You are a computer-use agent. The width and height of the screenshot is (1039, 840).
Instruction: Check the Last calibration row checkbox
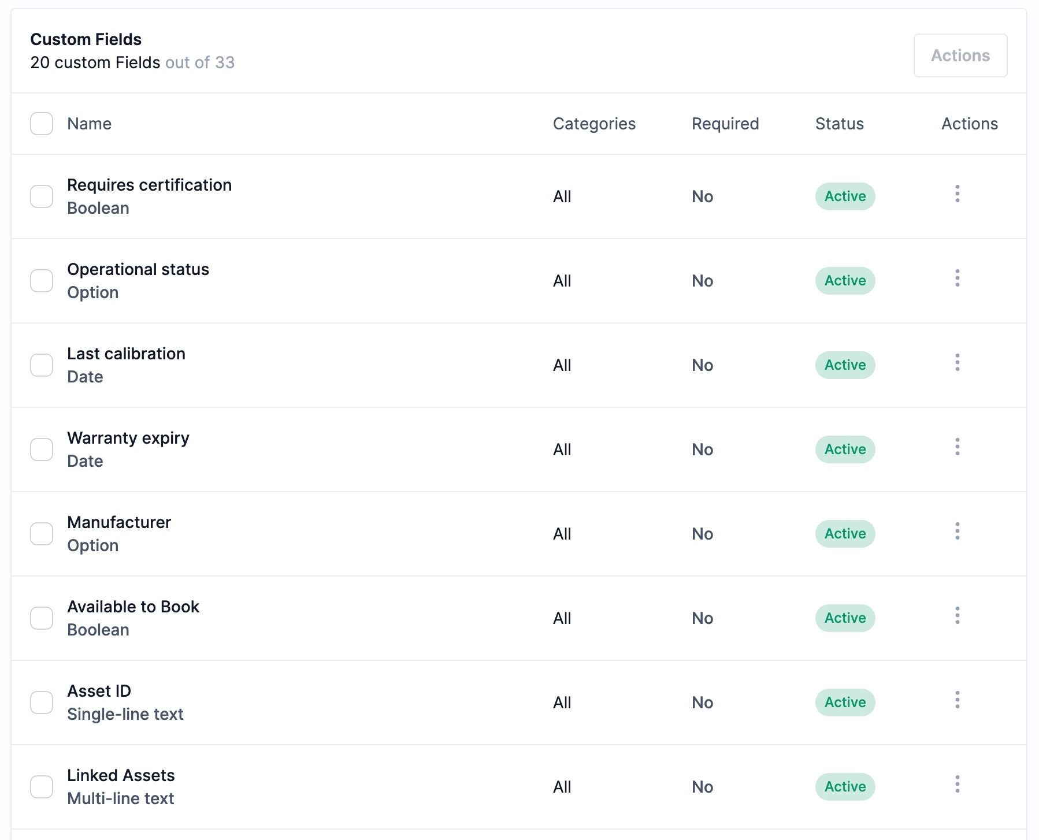click(x=42, y=365)
